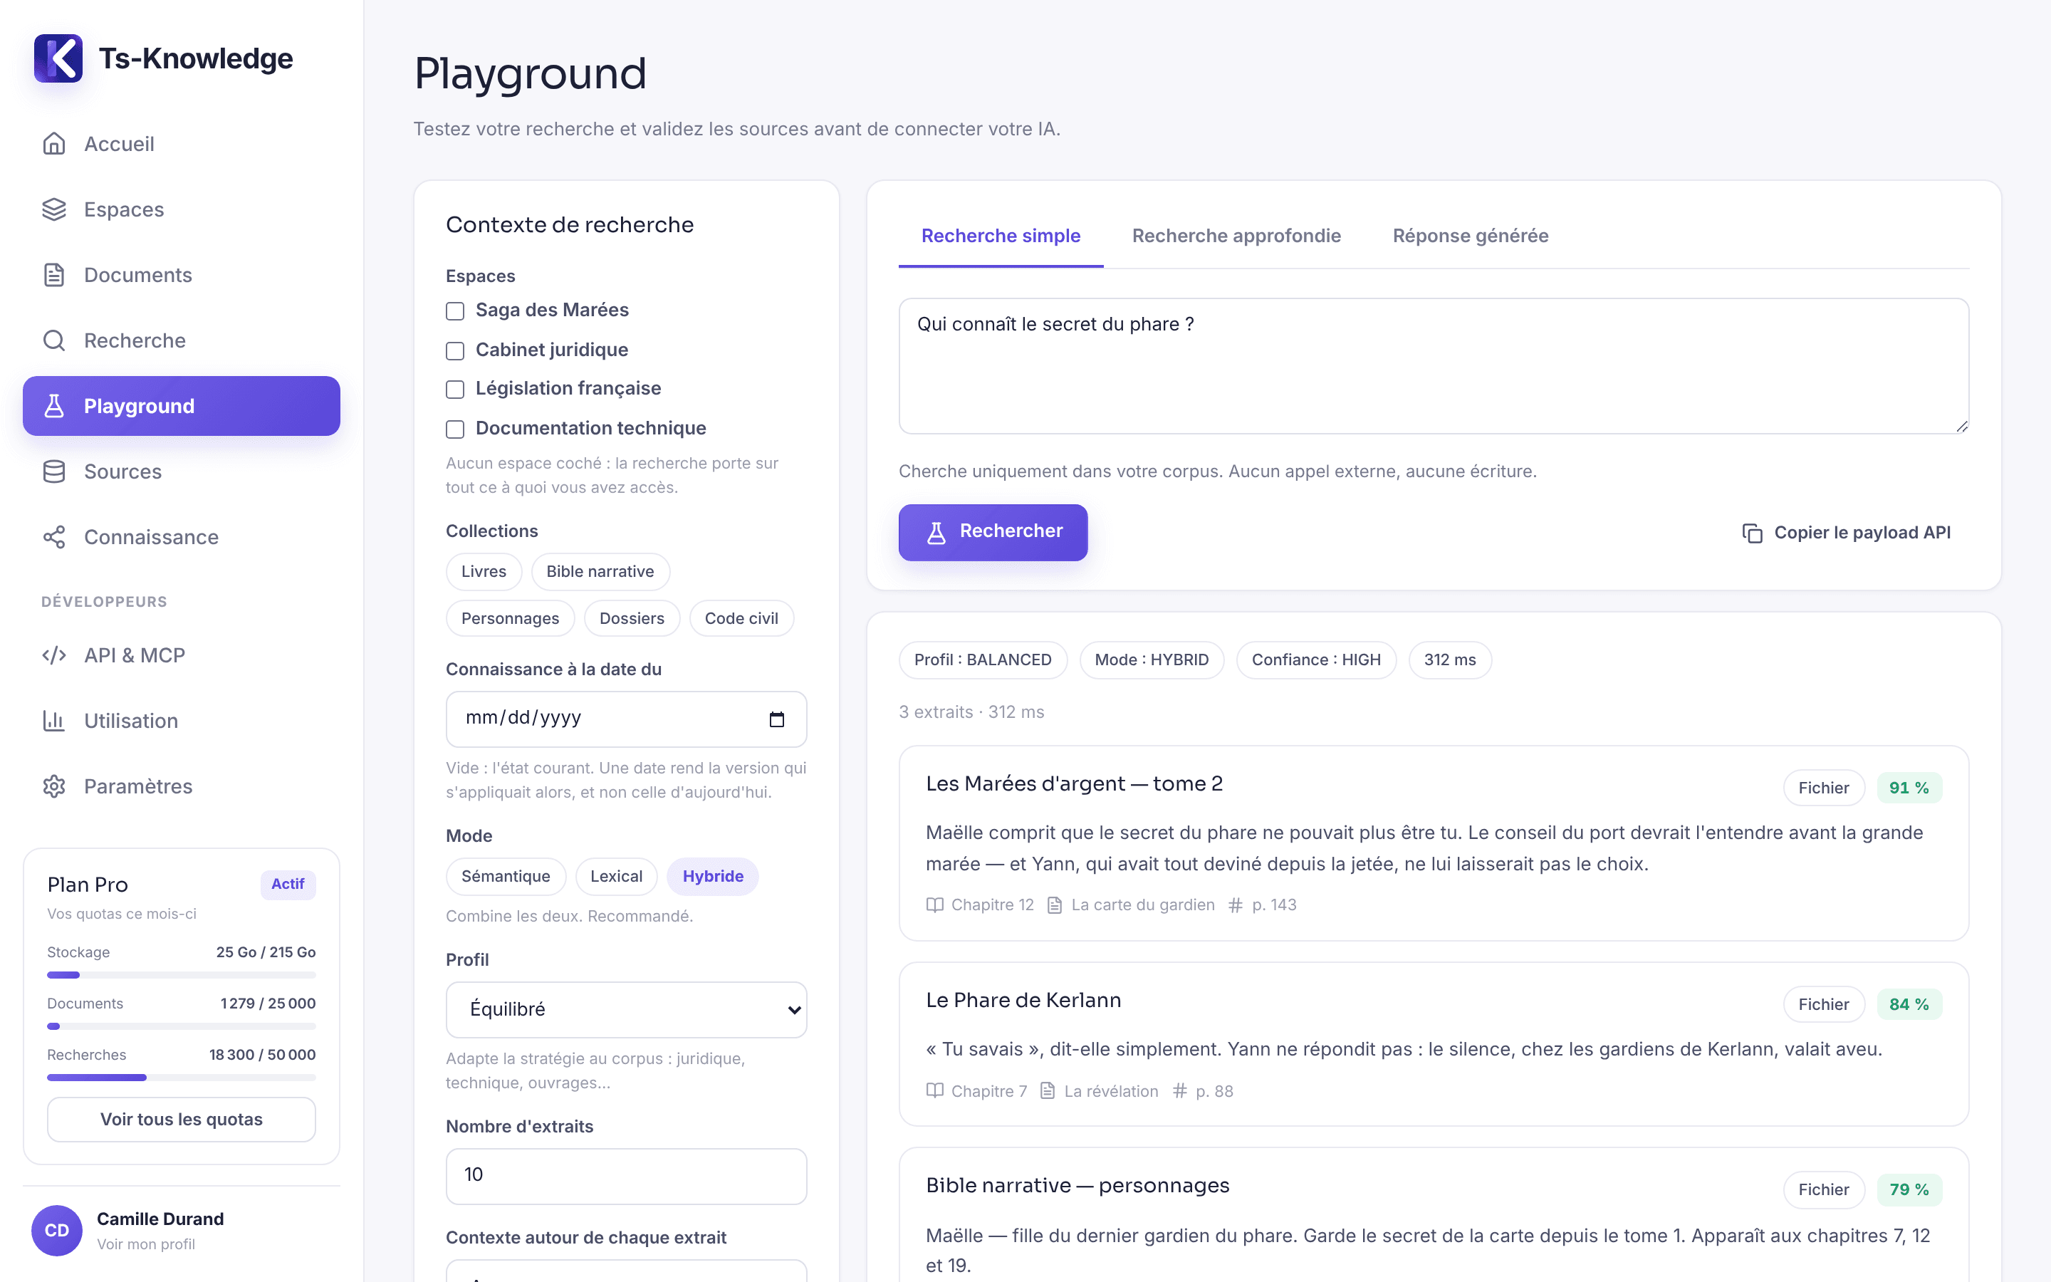Viewport: 2051px width, 1282px height.
Task: Open the Les Marées d'argent — tome 2 result
Action: (x=1074, y=783)
